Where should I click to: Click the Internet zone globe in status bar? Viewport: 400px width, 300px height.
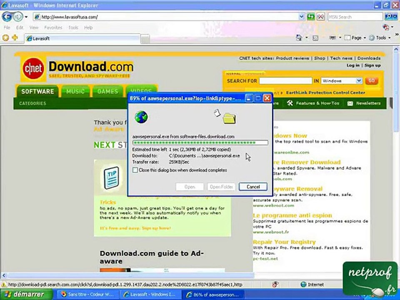coord(303,285)
